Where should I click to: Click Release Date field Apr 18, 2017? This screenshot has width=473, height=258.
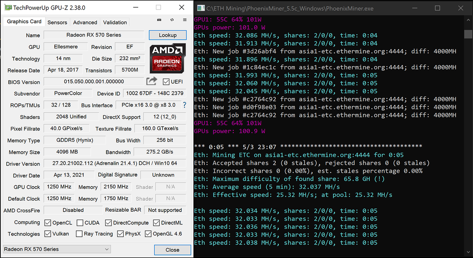[x=63, y=70]
